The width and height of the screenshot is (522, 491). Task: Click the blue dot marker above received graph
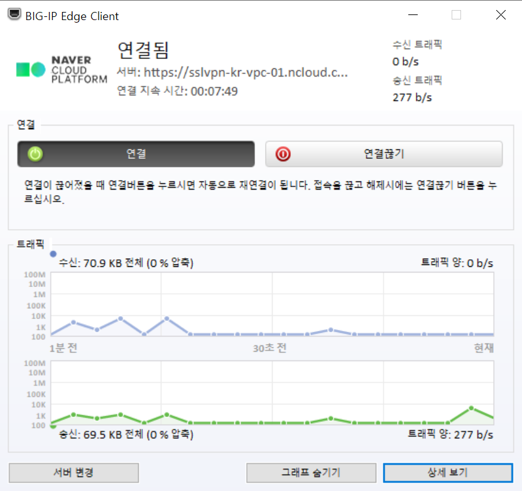[53, 254]
